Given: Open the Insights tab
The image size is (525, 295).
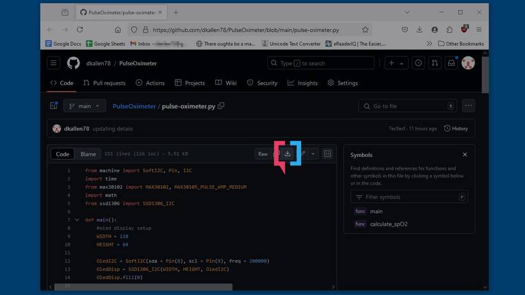Looking at the screenshot, I should click(302, 83).
